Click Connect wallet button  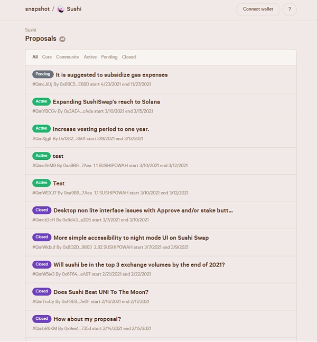pos(258,9)
